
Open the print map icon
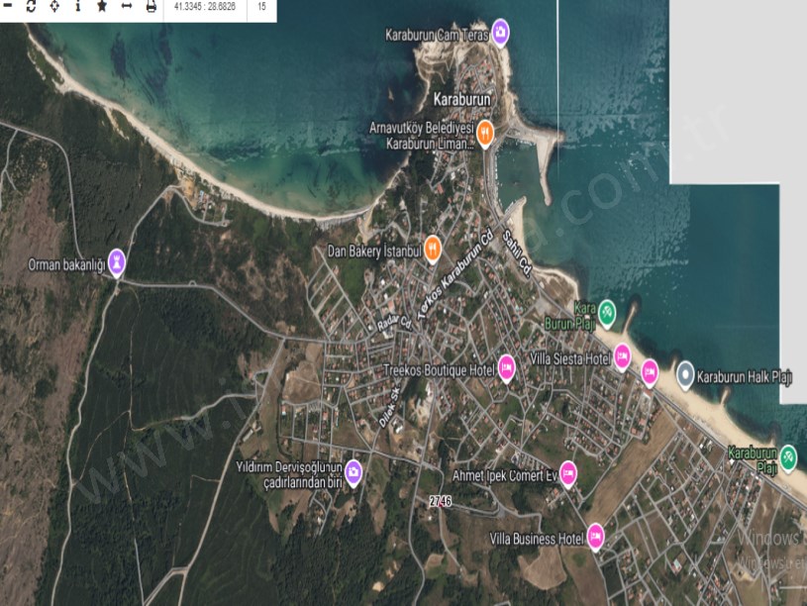tap(151, 8)
